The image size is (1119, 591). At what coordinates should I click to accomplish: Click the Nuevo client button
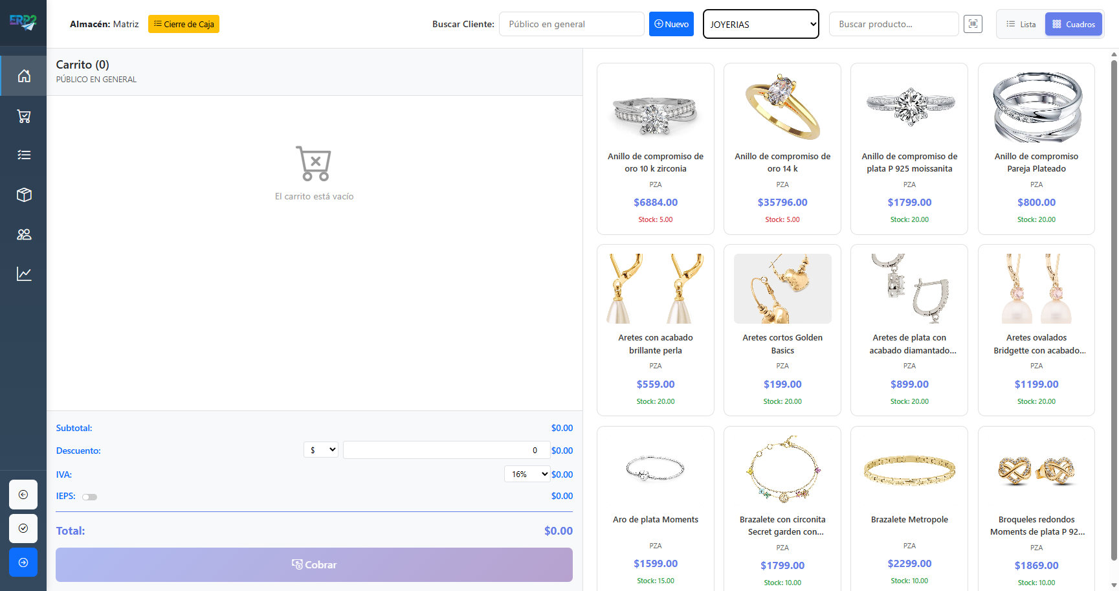(671, 24)
